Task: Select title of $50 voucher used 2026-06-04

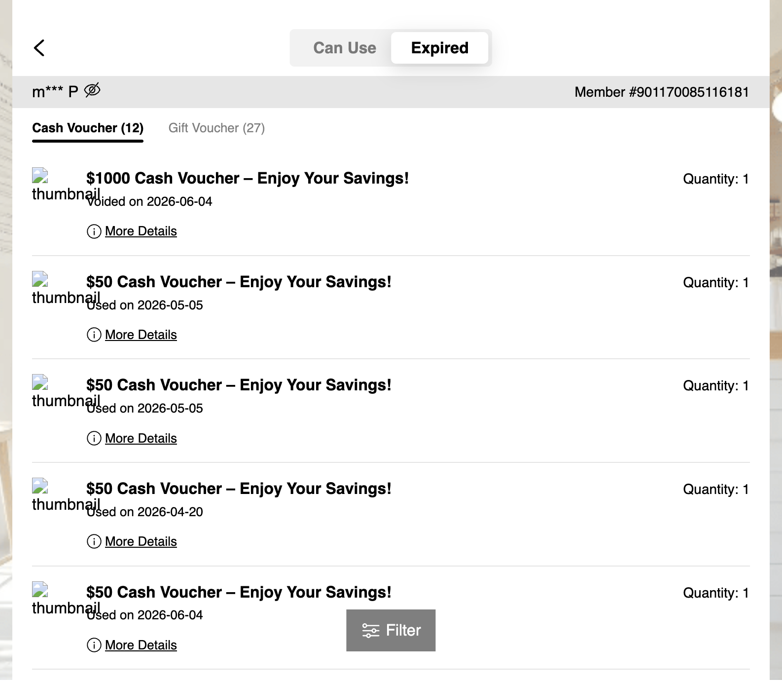Action: tap(239, 592)
